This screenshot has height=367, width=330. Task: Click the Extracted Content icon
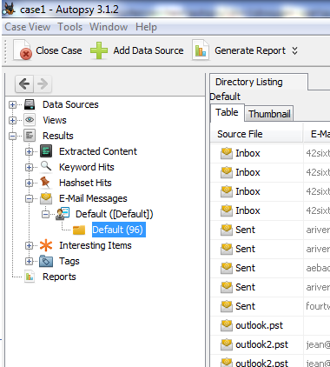coord(46,151)
